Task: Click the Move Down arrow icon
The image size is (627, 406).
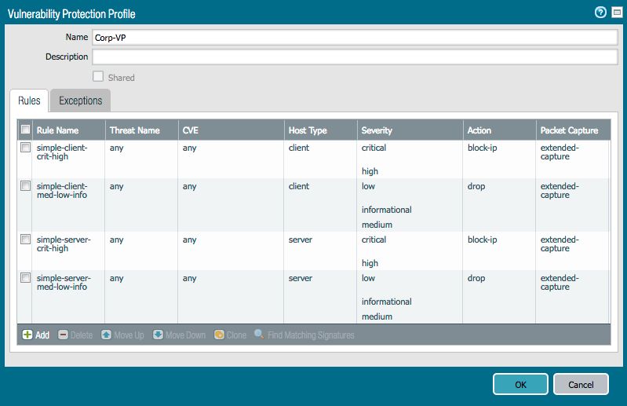Action: (x=158, y=335)
